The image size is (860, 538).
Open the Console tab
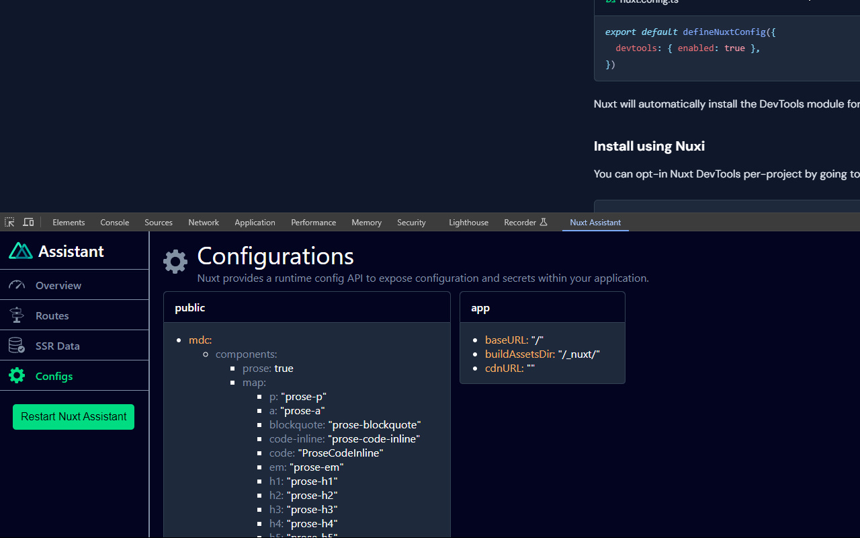pos(114,222)
